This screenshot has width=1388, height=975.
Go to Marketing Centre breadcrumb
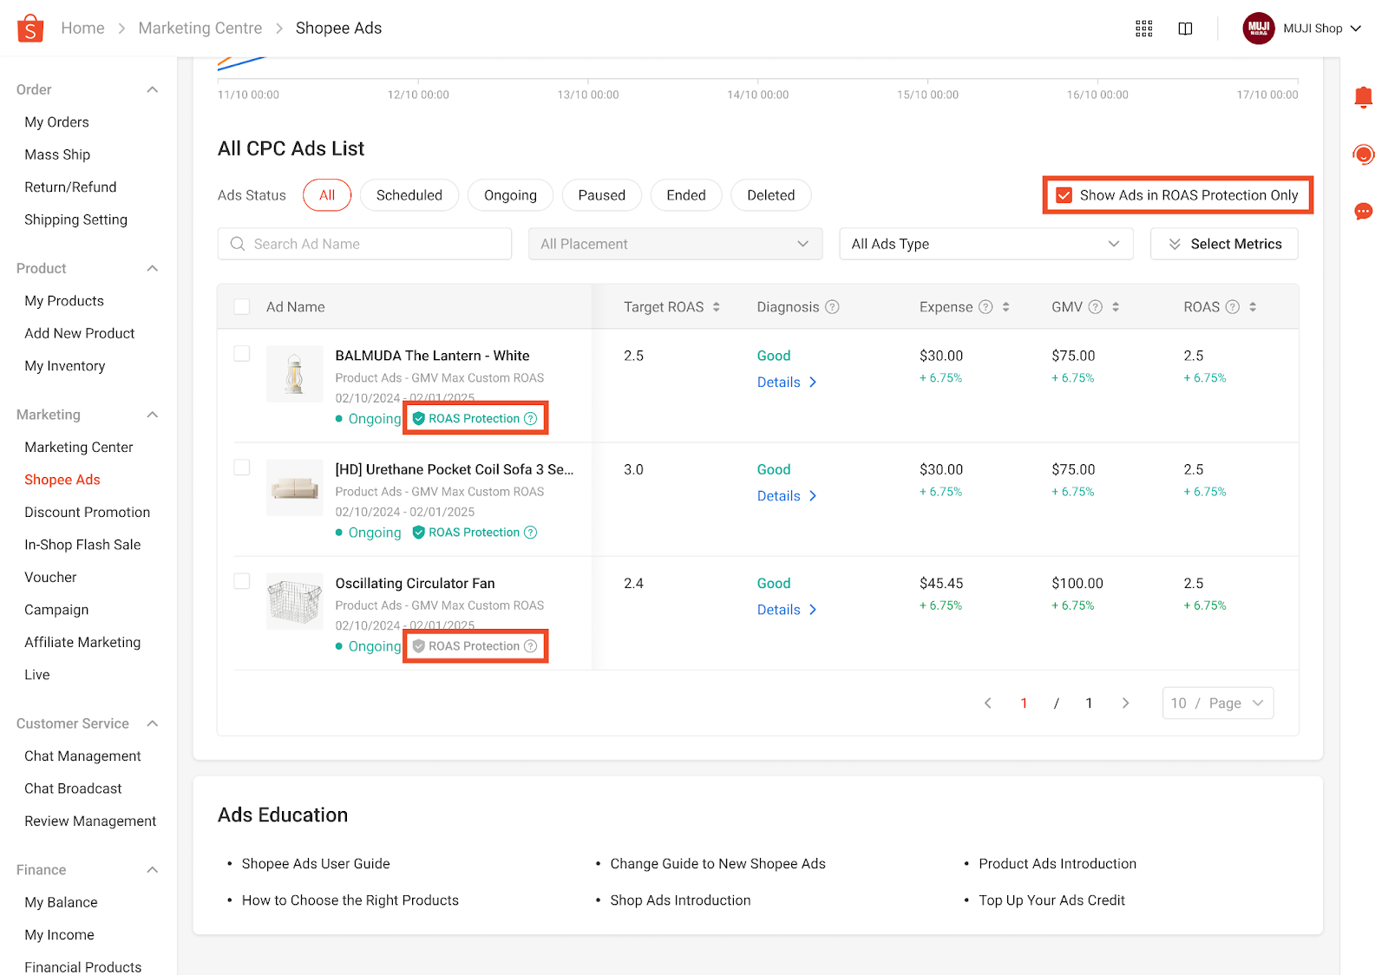(200, 29)
